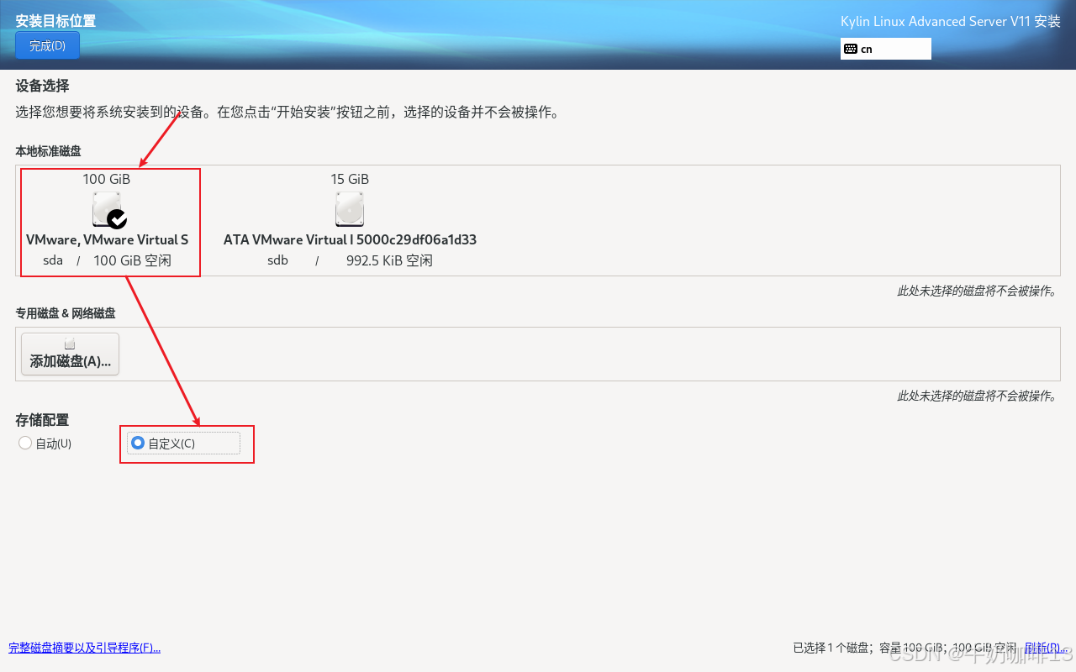The width and height of the screenshot is (1076, 672).
Task: Select the 15 GiB sdb disk icon
Action: click(350, 209)
